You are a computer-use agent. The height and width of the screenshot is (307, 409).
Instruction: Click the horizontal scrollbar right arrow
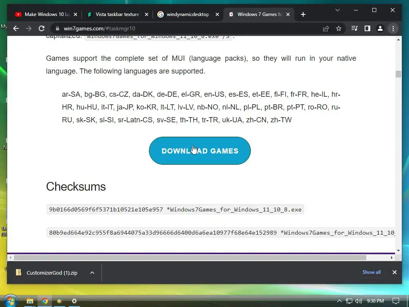(391, 258)
